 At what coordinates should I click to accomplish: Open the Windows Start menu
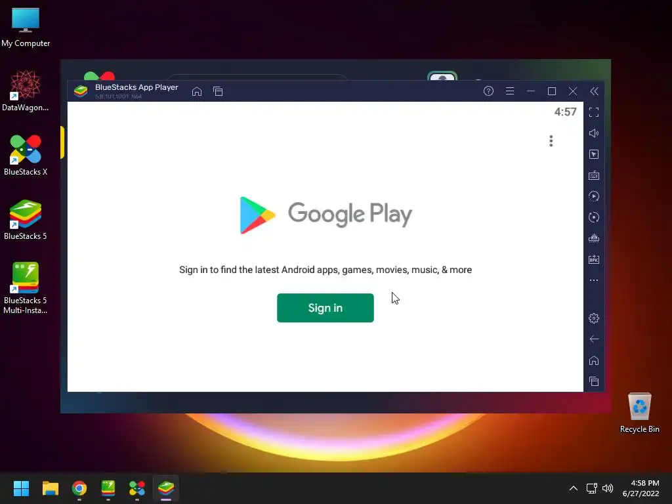(21, 488)
